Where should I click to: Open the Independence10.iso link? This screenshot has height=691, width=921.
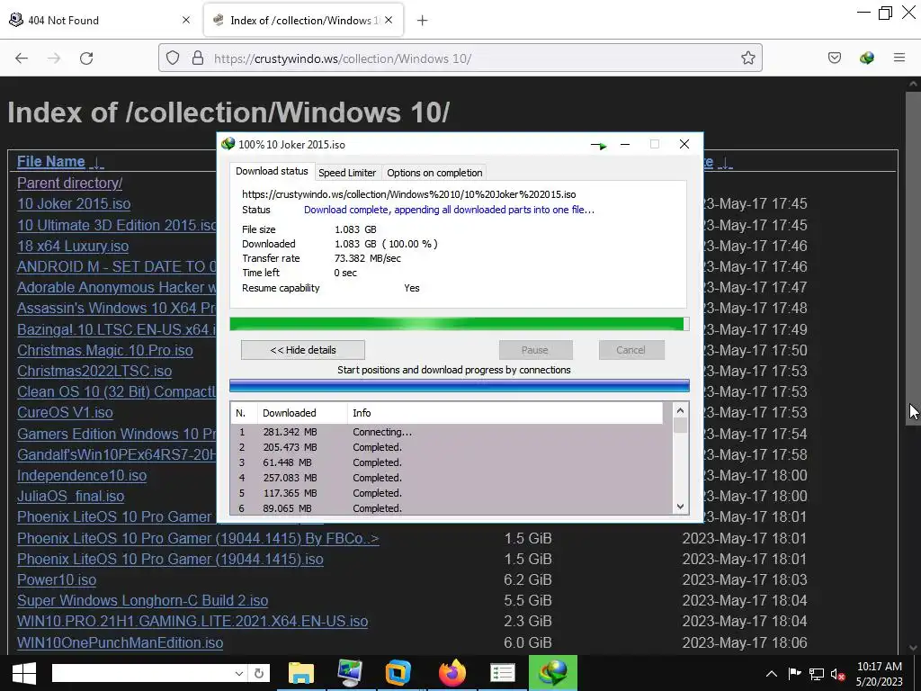tap(82, 475)
